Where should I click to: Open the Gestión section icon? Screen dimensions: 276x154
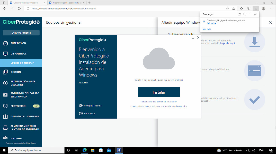click(5, 72)
